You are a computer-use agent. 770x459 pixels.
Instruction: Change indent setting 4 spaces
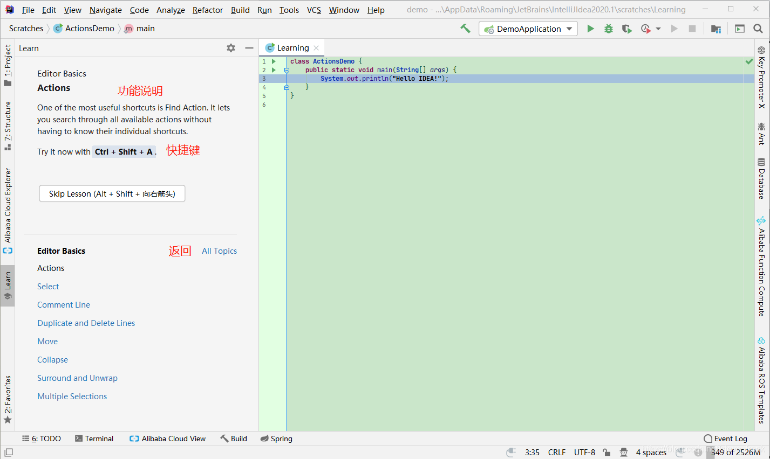point(651,453)
